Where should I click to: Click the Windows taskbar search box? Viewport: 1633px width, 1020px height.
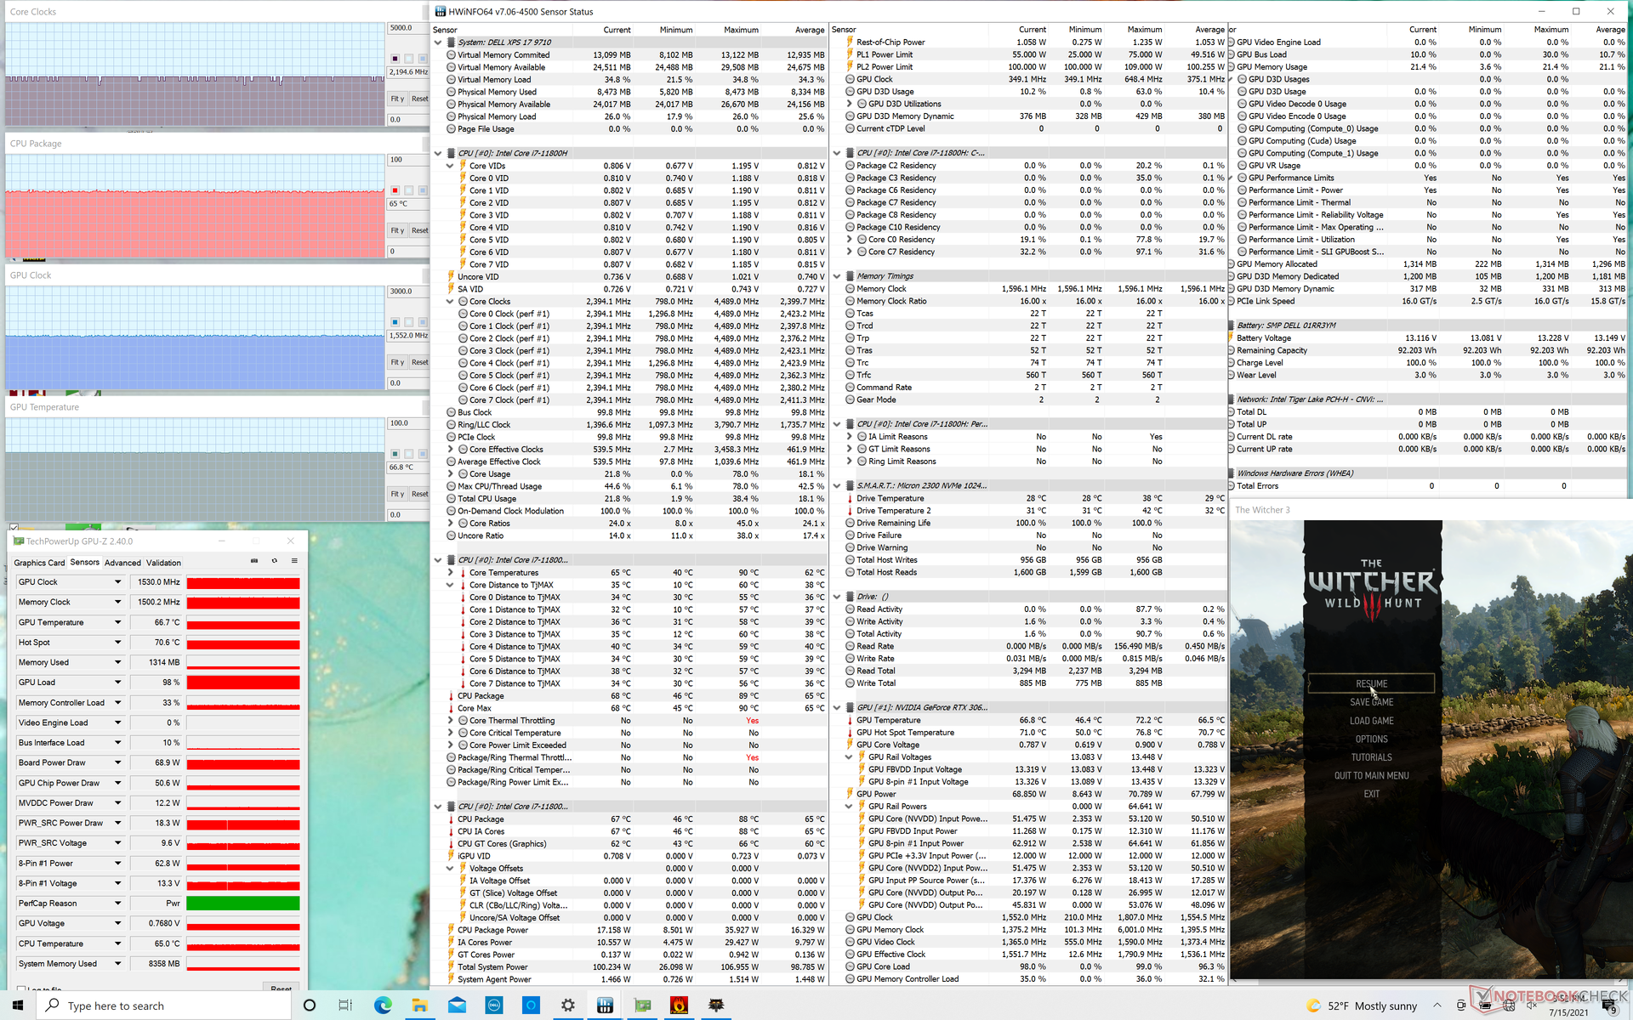click(x=164, y=1006)
